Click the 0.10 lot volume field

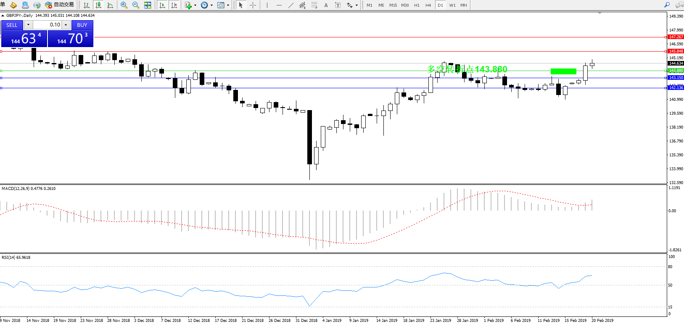click(47, 25)
